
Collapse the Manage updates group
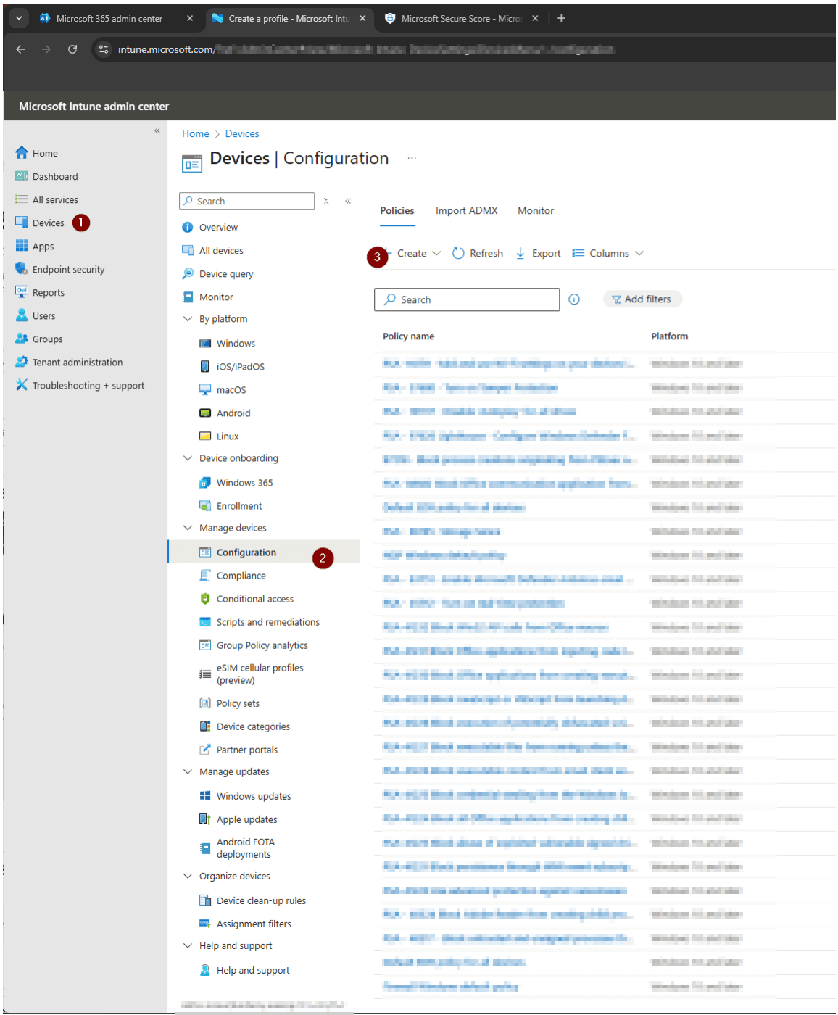[x=188, y=771]
